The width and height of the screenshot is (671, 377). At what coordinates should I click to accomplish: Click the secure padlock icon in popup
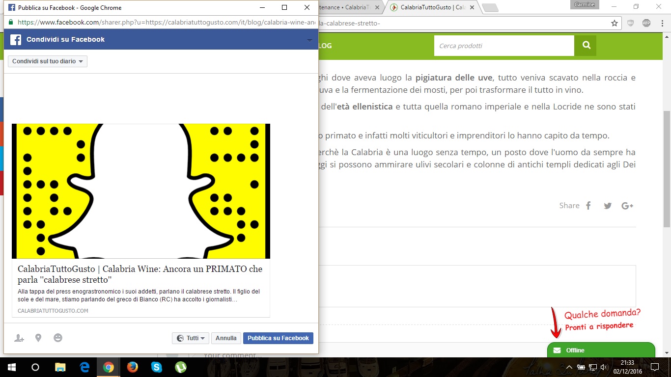point(10,23)
